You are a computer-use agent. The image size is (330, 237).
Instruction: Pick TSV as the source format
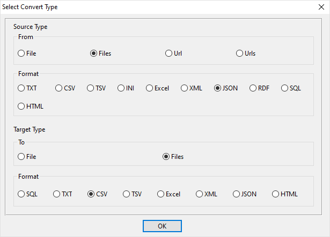(90, 88)
